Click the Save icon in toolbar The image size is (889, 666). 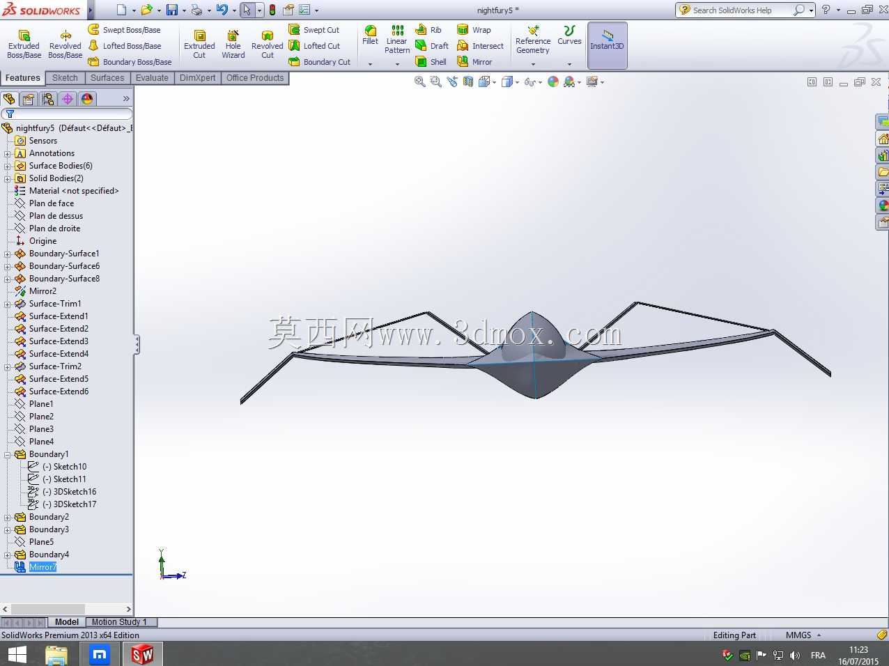[x=171, y=10]
